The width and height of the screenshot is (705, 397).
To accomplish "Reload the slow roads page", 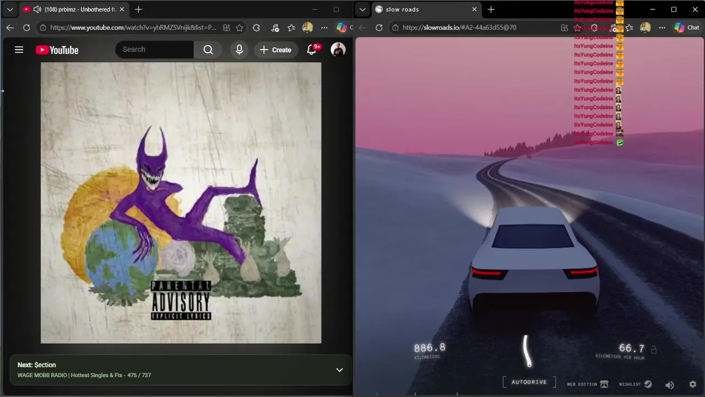I will pyautogui.click(x=379, y=28).
